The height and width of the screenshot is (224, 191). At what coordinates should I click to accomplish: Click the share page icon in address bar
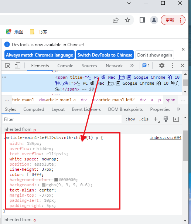116,20
